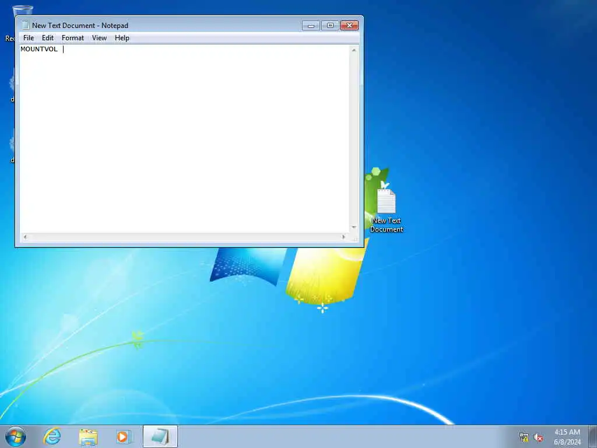597x448 pixels.
Task: Open Windows Explorer from taskbar
Action: click(x=89, y=436)
